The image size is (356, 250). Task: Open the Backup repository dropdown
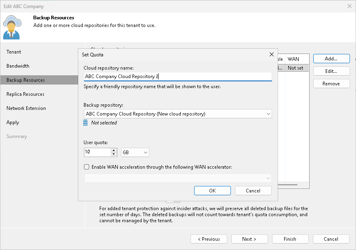tap(268, 114)
